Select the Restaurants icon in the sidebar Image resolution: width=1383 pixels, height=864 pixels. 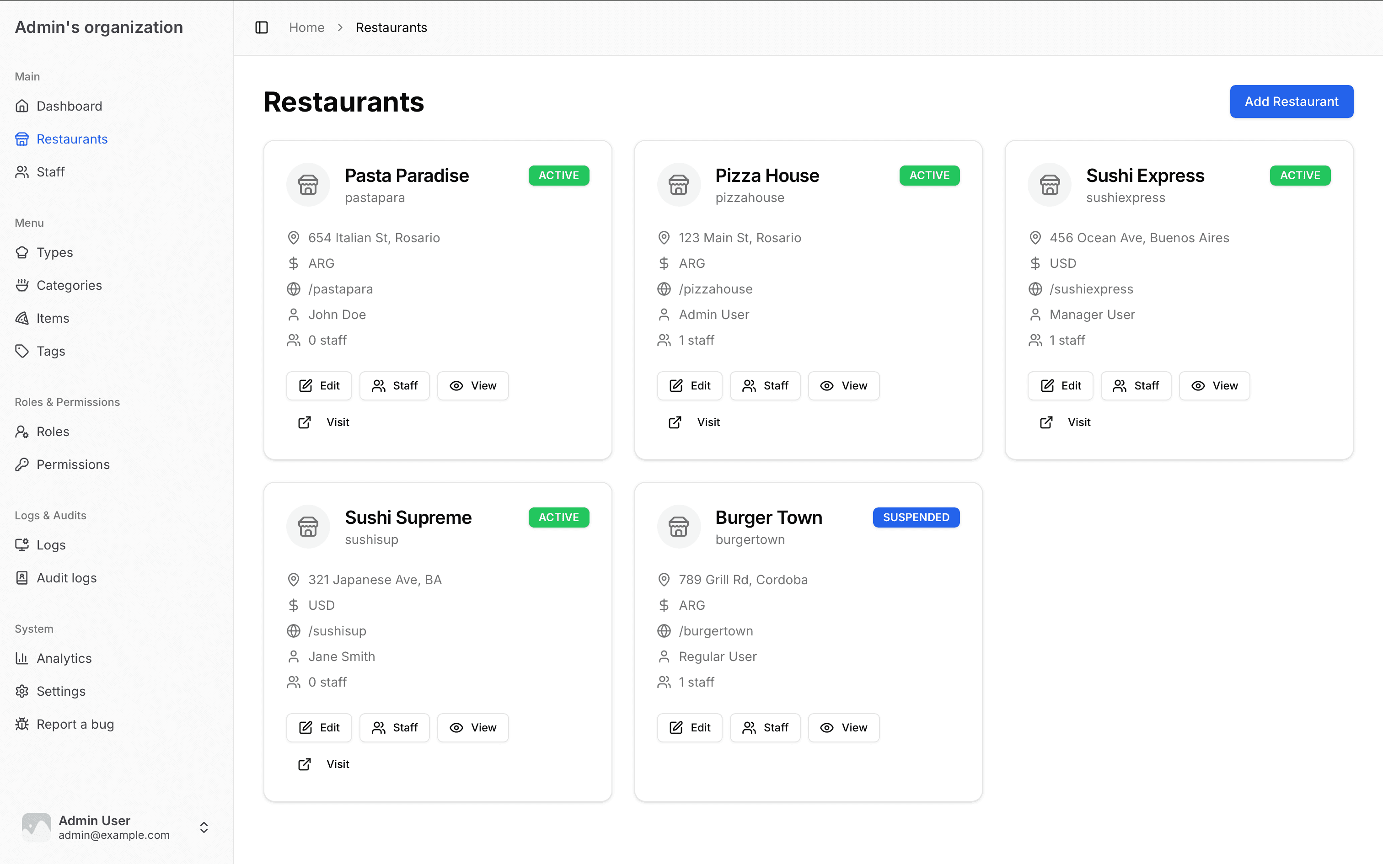[x=22, y=139]
